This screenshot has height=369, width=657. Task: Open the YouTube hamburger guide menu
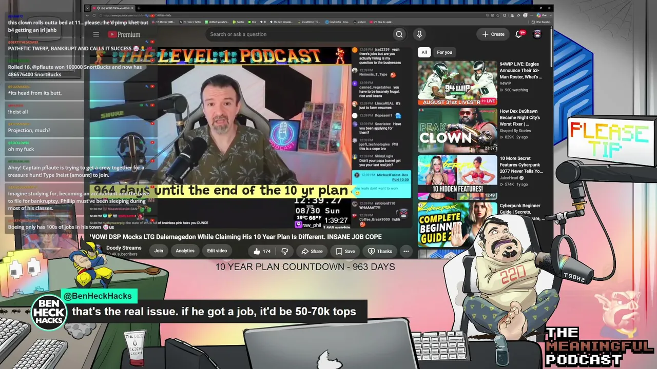[96, 34]
